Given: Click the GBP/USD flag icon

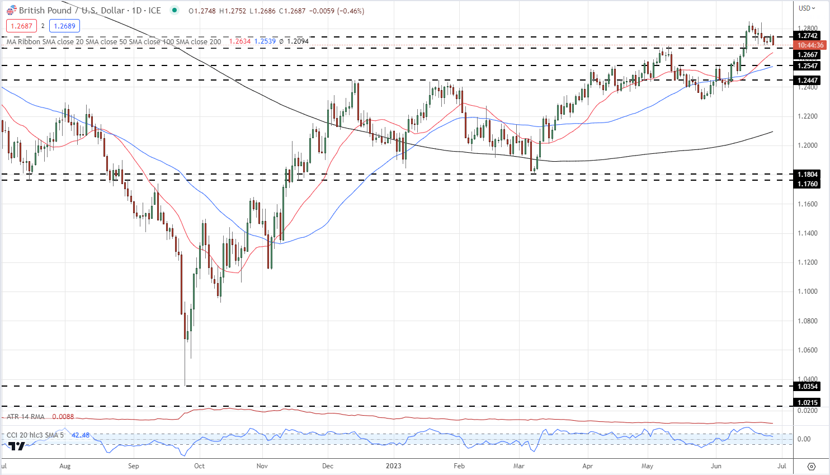Looking at the screenshot, I should pos(11,11).
